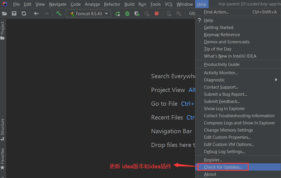This screenshot has width=281, height=178.
Task: Select Collect Troubleshooting Information entry
Action: pyautogui.click(x=238, y=116)
